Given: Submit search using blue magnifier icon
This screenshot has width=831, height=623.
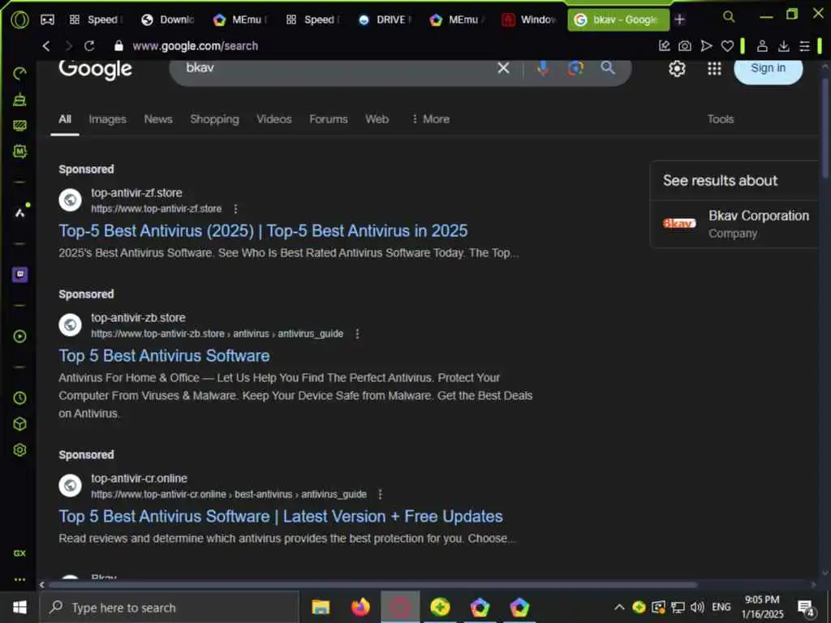Looking at the screenshot, I should click(608, 68).
